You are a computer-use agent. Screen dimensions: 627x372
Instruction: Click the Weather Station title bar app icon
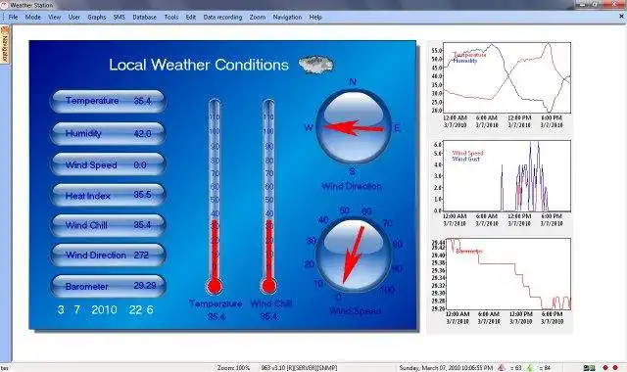pos(4,5)
